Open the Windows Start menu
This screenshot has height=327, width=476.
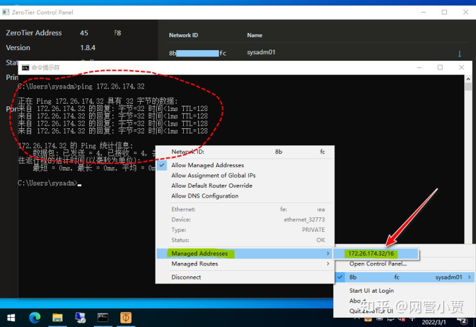[x=11, y=318]
